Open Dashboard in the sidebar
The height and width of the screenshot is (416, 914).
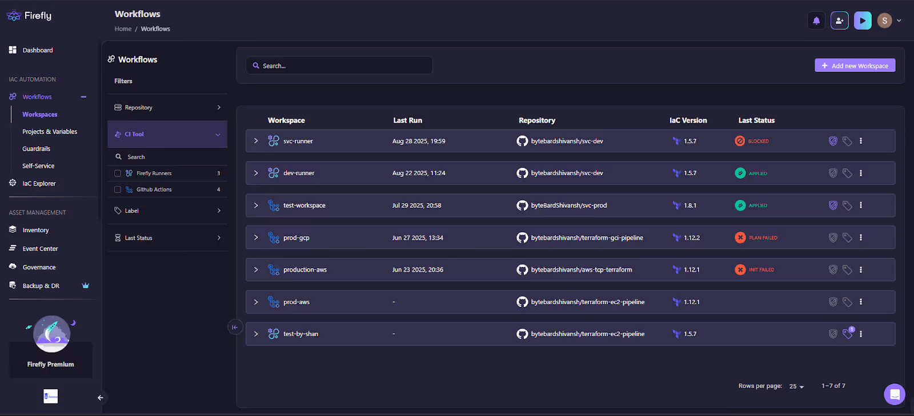38,50
